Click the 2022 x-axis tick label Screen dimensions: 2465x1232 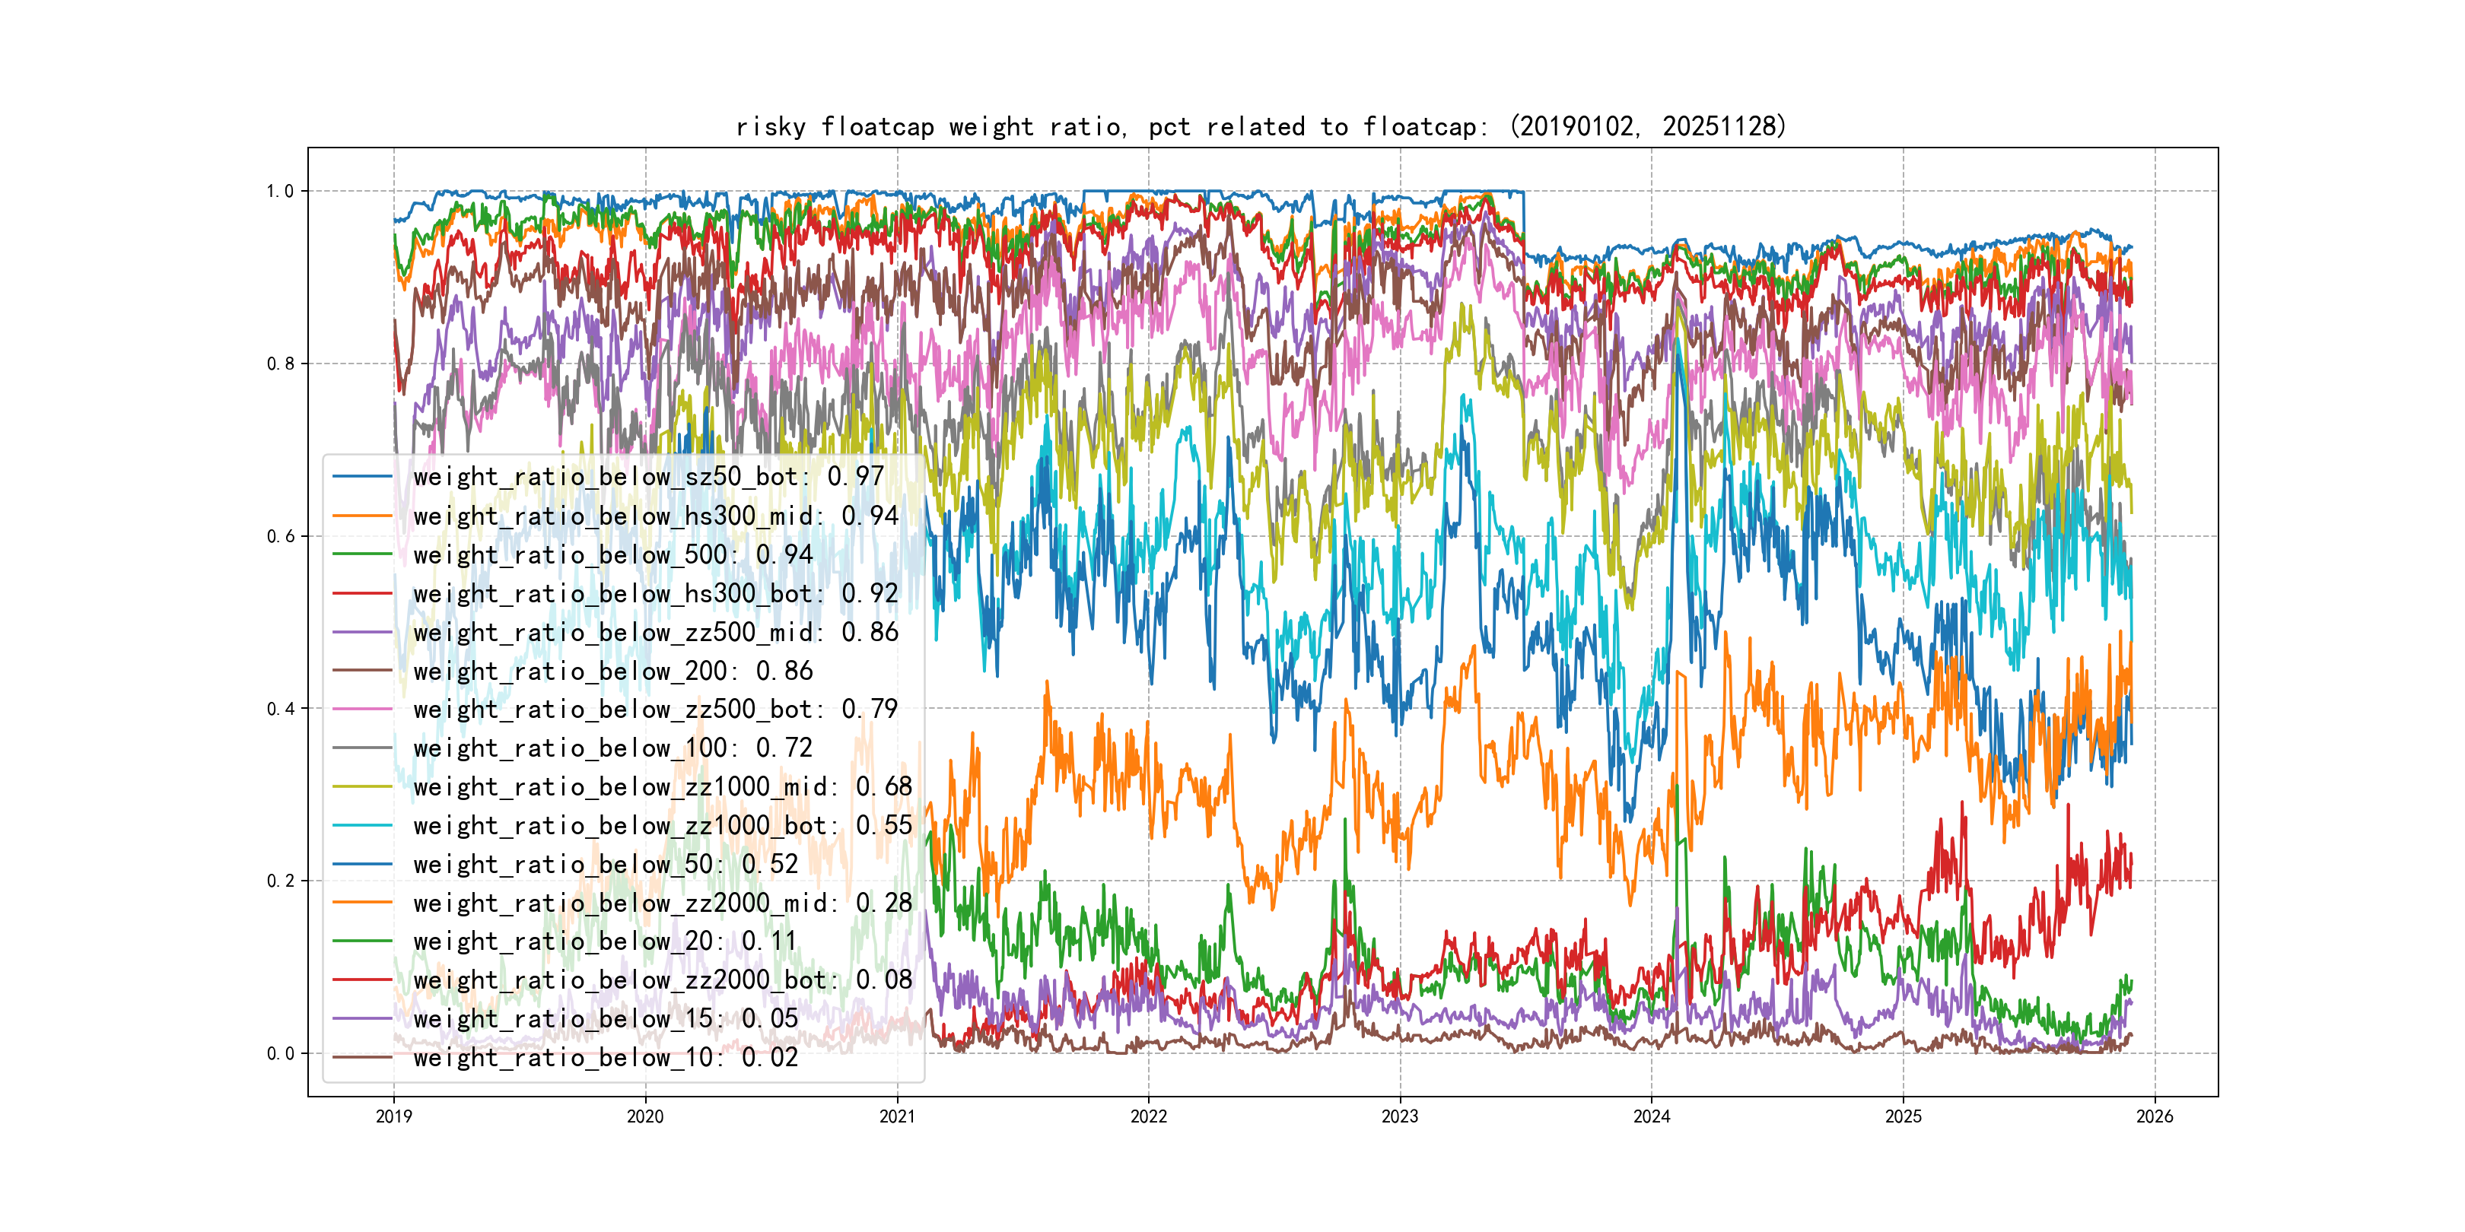click(1148, 1116)
